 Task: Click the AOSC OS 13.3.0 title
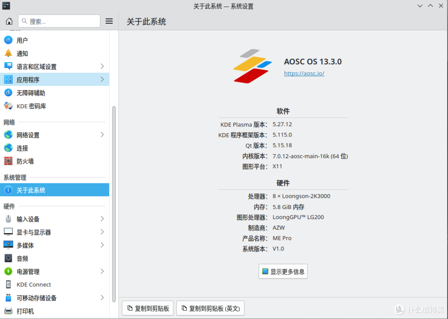313,61
